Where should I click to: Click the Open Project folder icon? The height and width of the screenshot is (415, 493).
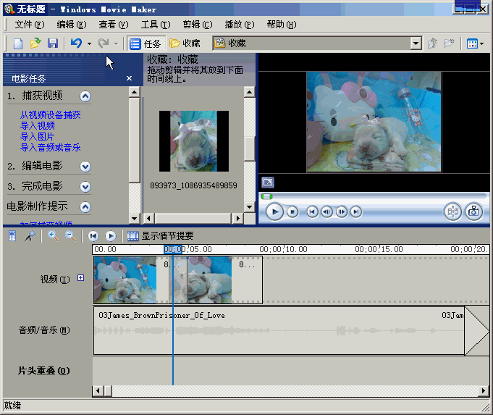pyautogui.click(x=35, y=43)
